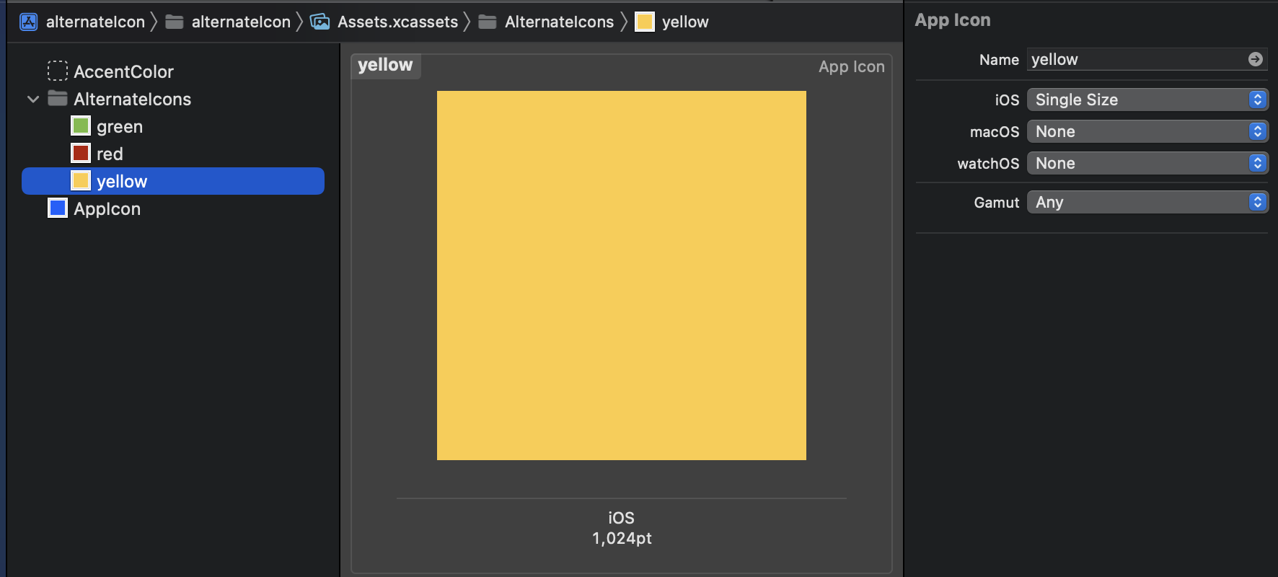
Task: Click the app project icon in the breadcrumb
Action: 27,21
